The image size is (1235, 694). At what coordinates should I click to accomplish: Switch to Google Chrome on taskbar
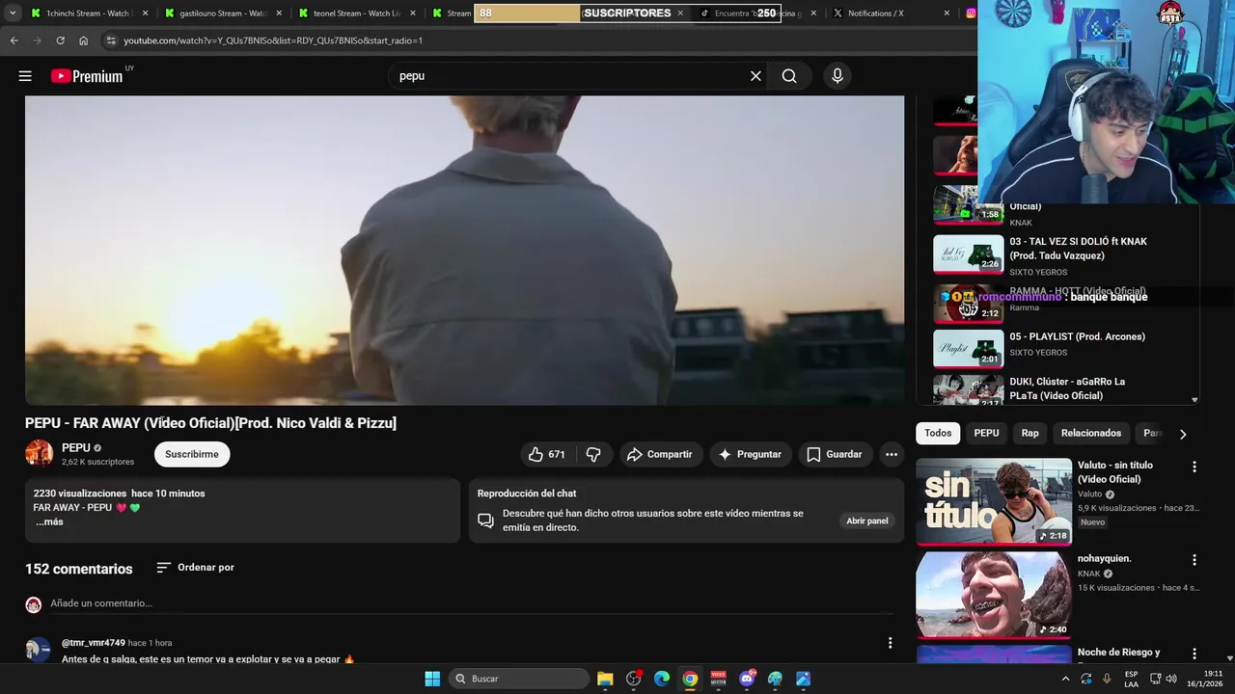tap(690, 679)
